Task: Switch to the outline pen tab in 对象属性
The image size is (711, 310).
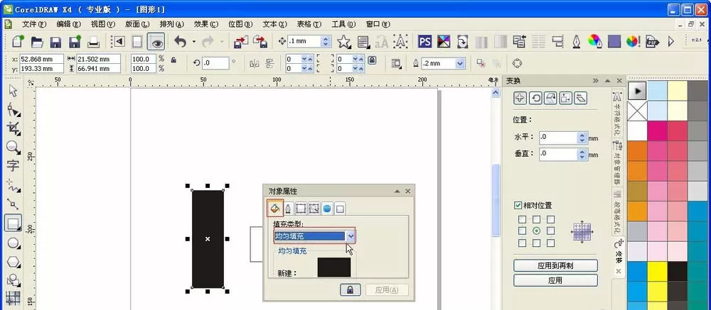Action: pyautogui.click(x=287, y=209)
